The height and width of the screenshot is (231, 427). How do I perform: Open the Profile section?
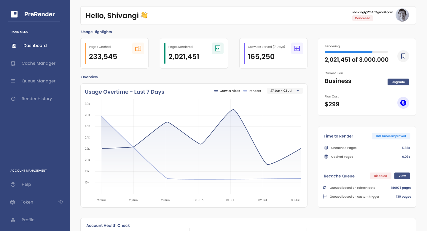pyautogui.click(x=28, y=220)
